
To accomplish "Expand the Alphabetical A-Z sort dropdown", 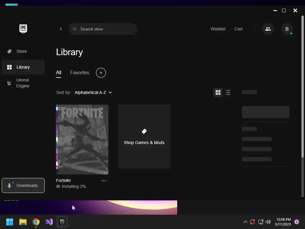I will pos(93,92).
